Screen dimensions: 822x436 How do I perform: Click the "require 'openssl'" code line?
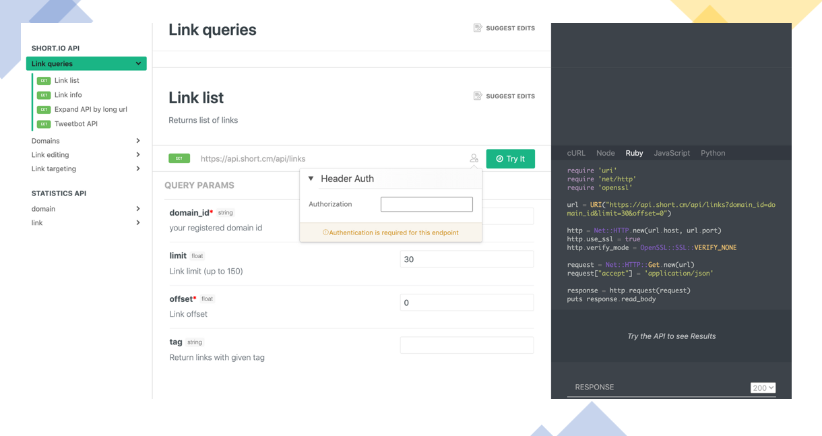coord(600,188)
